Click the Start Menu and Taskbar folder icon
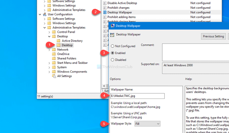229x133 pixels. coord(54,63)
